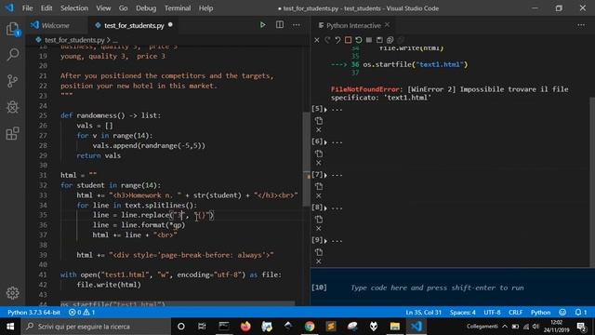Expand collapsed cell [6]
Image resolution: width=595 pixels, height=335 pixels.
325,142
